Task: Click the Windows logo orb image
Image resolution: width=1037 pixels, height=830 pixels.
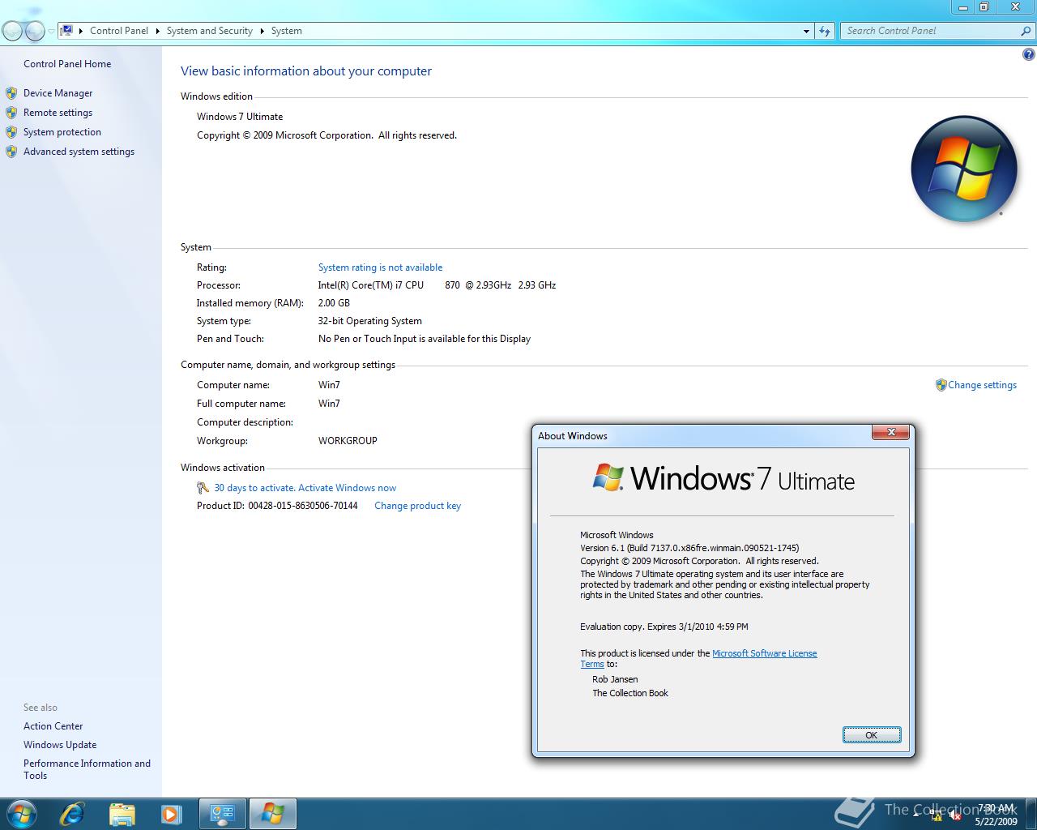Action: click(x=963, y=169)
